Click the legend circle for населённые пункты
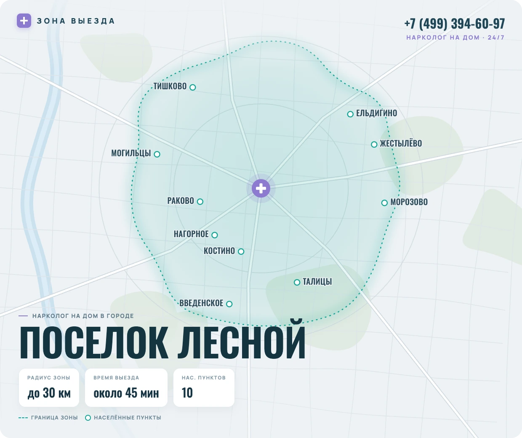 click(x=88, y=418)
